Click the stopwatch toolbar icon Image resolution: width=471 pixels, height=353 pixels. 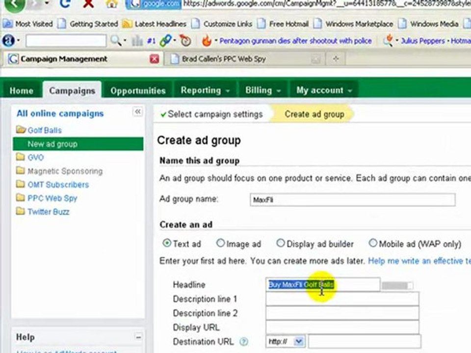click(185, 41)
